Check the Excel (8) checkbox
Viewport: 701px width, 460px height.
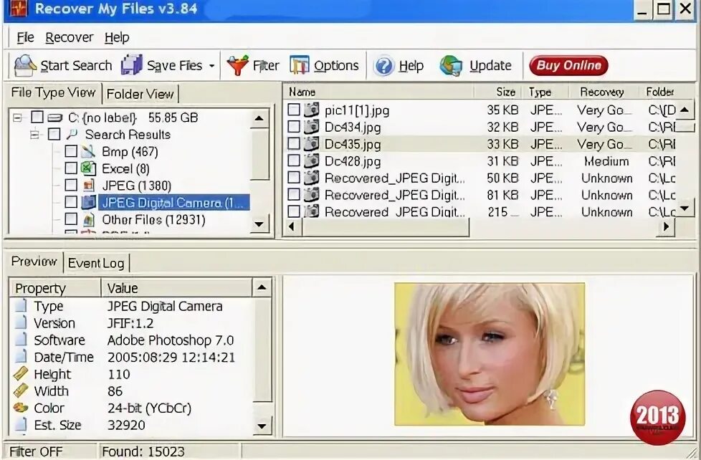pyautogui.click(x=71, y=168)
